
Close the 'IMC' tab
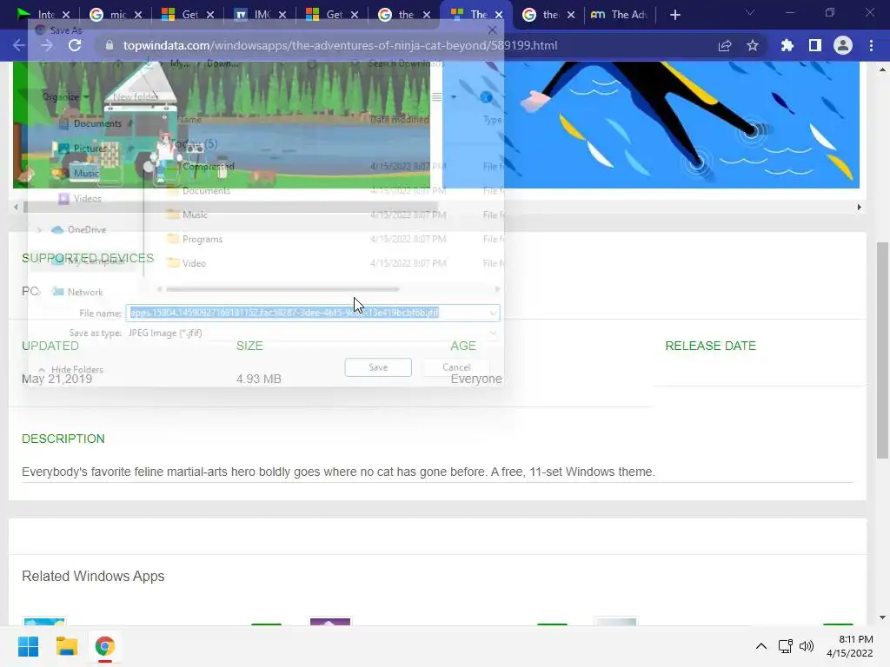point(282,15)
